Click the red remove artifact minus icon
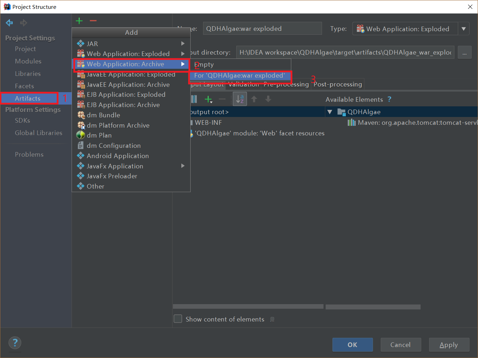The image size is (478, 358). (x=93, y=21)
